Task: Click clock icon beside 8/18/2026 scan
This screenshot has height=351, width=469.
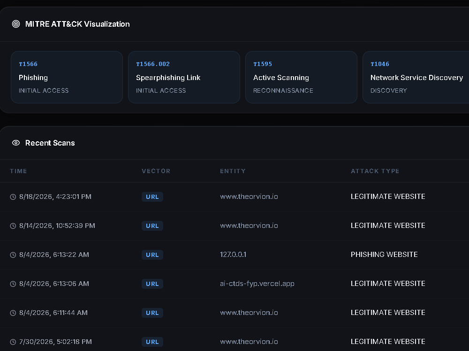Action: 13,197
